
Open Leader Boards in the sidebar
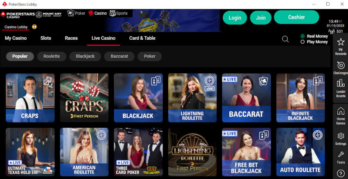coord(341,88)
